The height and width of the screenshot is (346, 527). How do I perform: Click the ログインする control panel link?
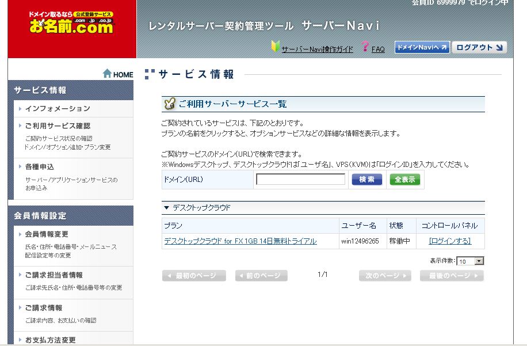(x=450, y=241)
